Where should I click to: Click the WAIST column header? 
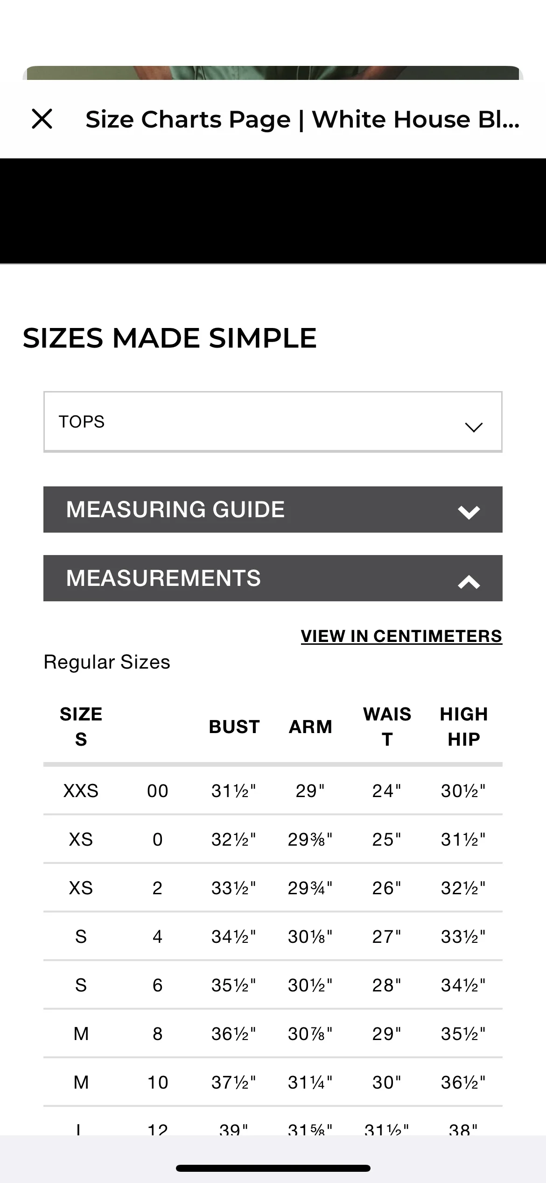click(387, 727)
